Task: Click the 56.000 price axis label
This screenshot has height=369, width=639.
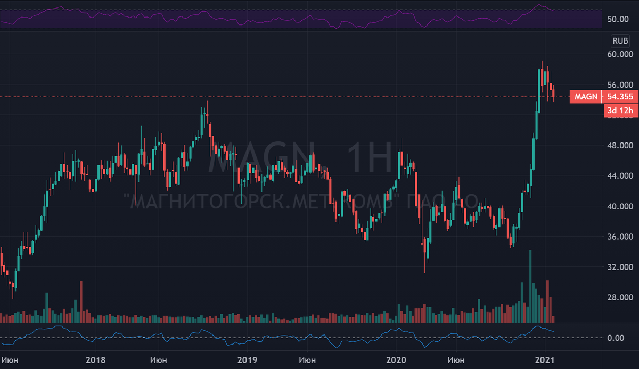Action: [x=620, y=85]
